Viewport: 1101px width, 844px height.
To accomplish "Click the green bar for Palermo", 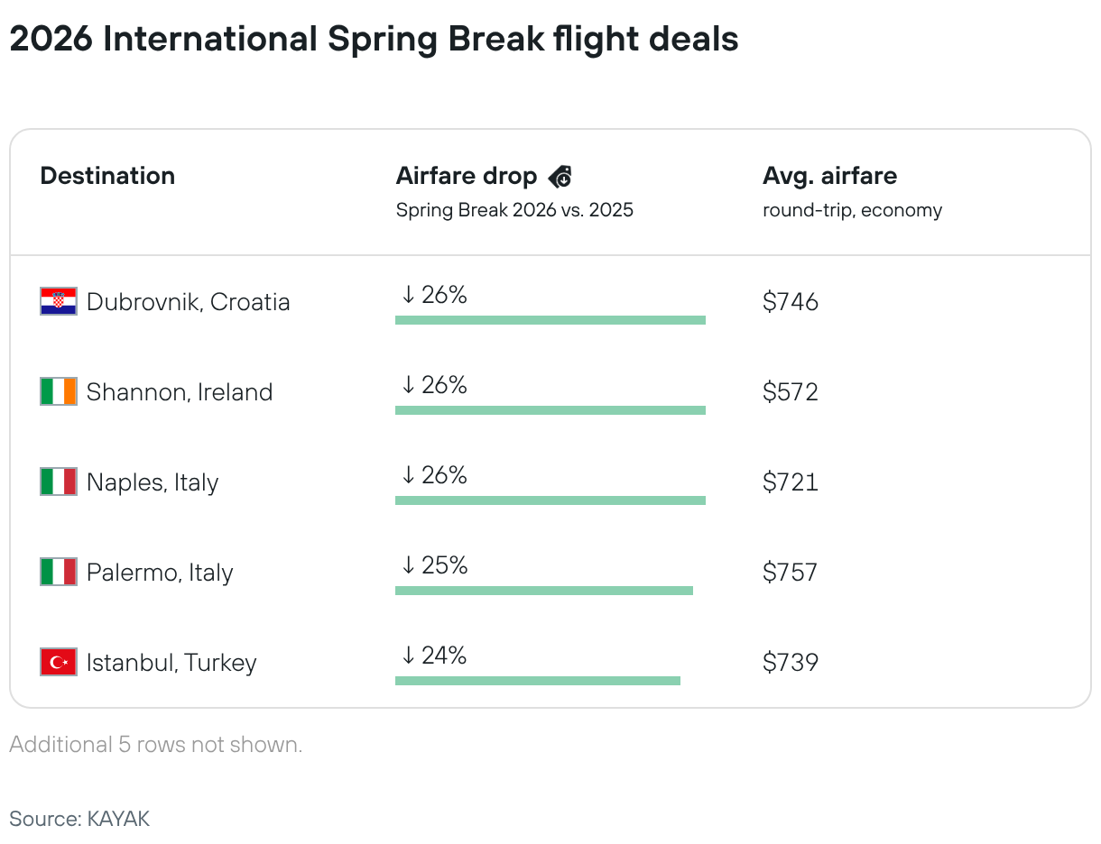I will [x=543, y=591].
